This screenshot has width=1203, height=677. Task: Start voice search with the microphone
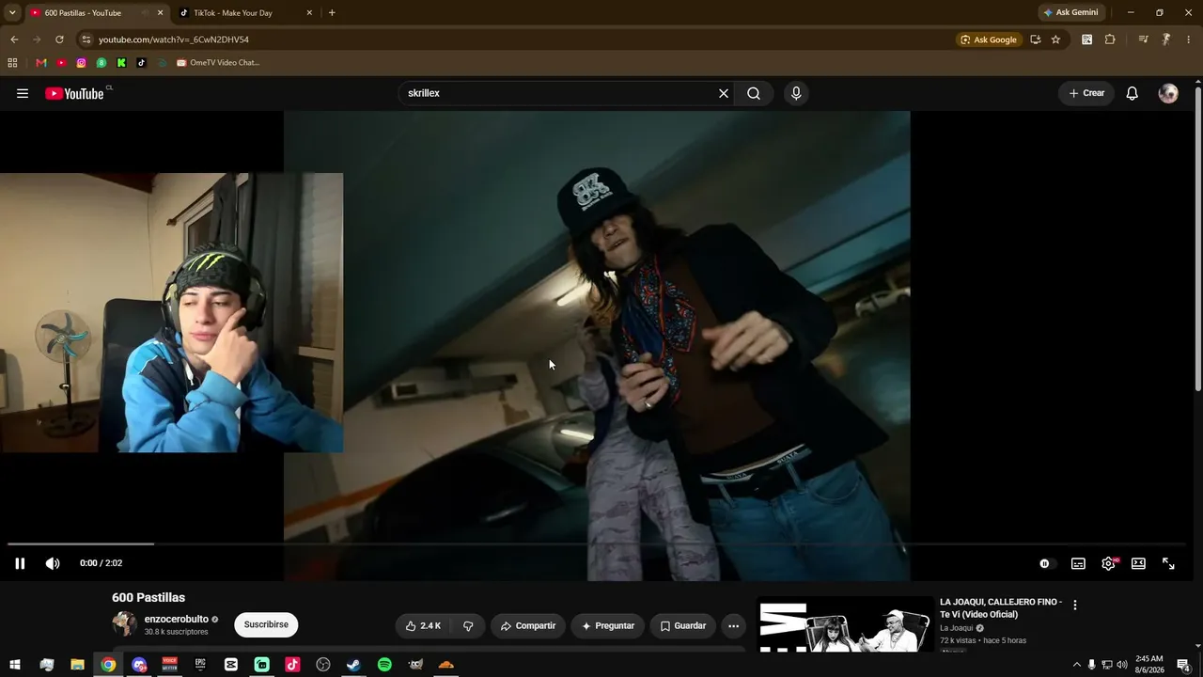click(x=796, y=93)
